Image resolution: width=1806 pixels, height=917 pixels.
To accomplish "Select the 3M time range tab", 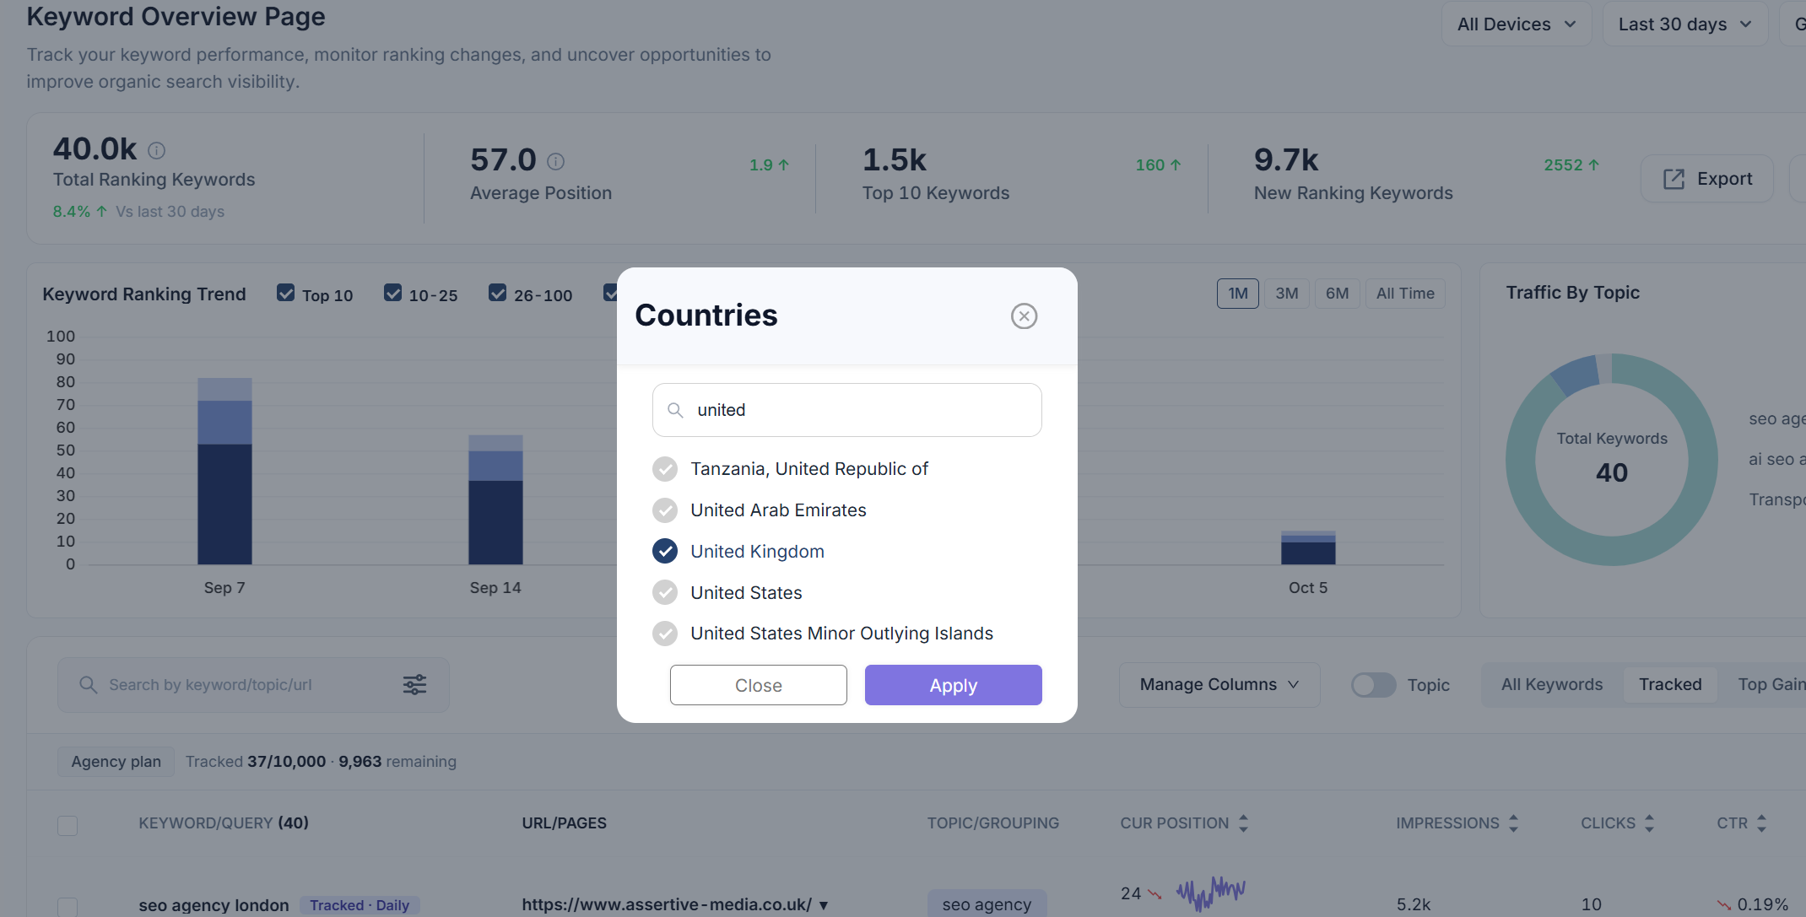I will [1286, 294].
